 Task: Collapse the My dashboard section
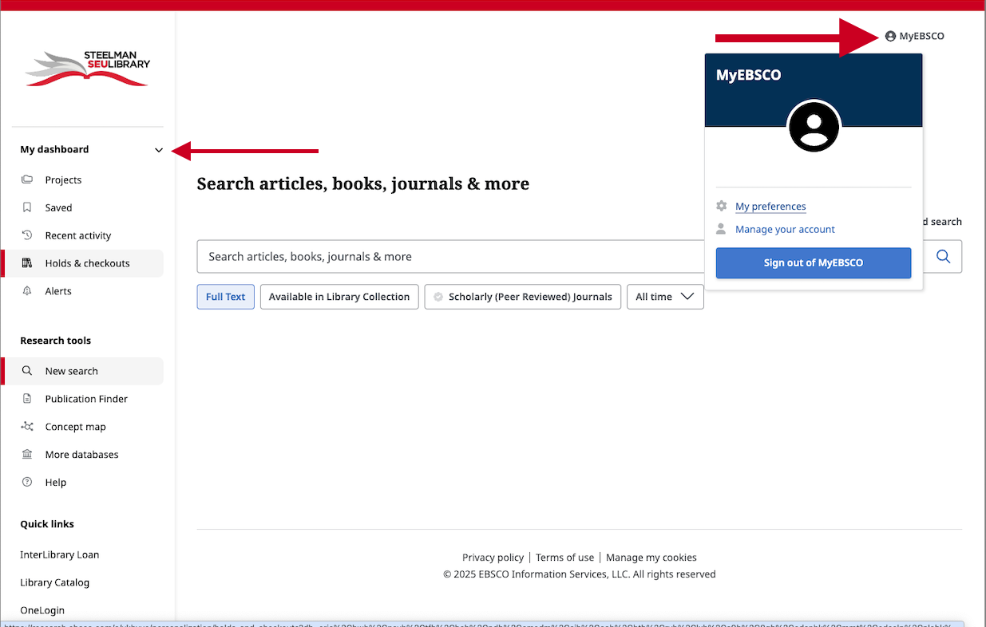click(158, 149)
